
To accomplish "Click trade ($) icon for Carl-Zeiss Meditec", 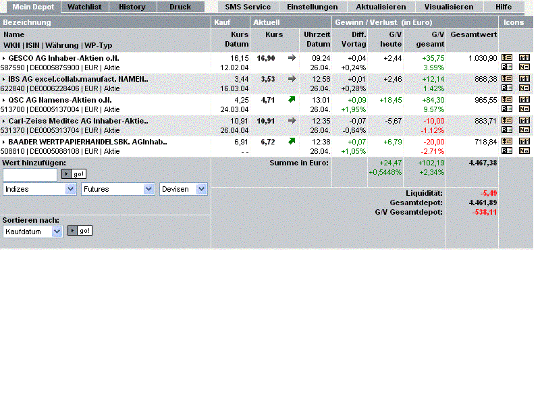I will 507,121.
